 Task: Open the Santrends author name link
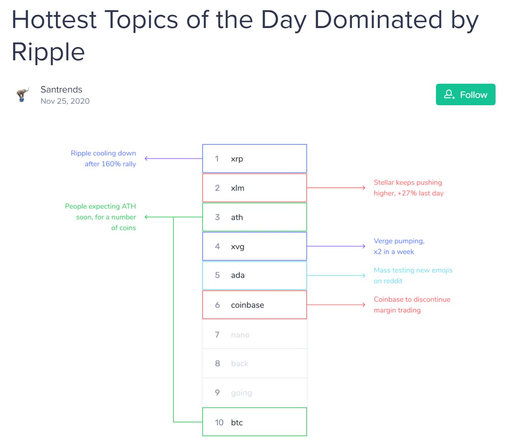click(62, 89)
